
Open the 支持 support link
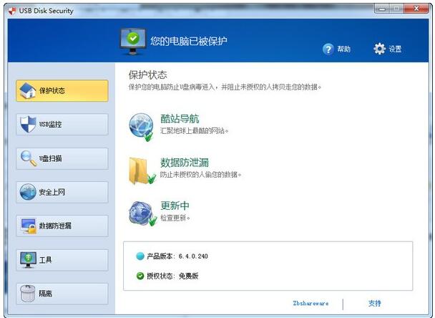point(374,303)
